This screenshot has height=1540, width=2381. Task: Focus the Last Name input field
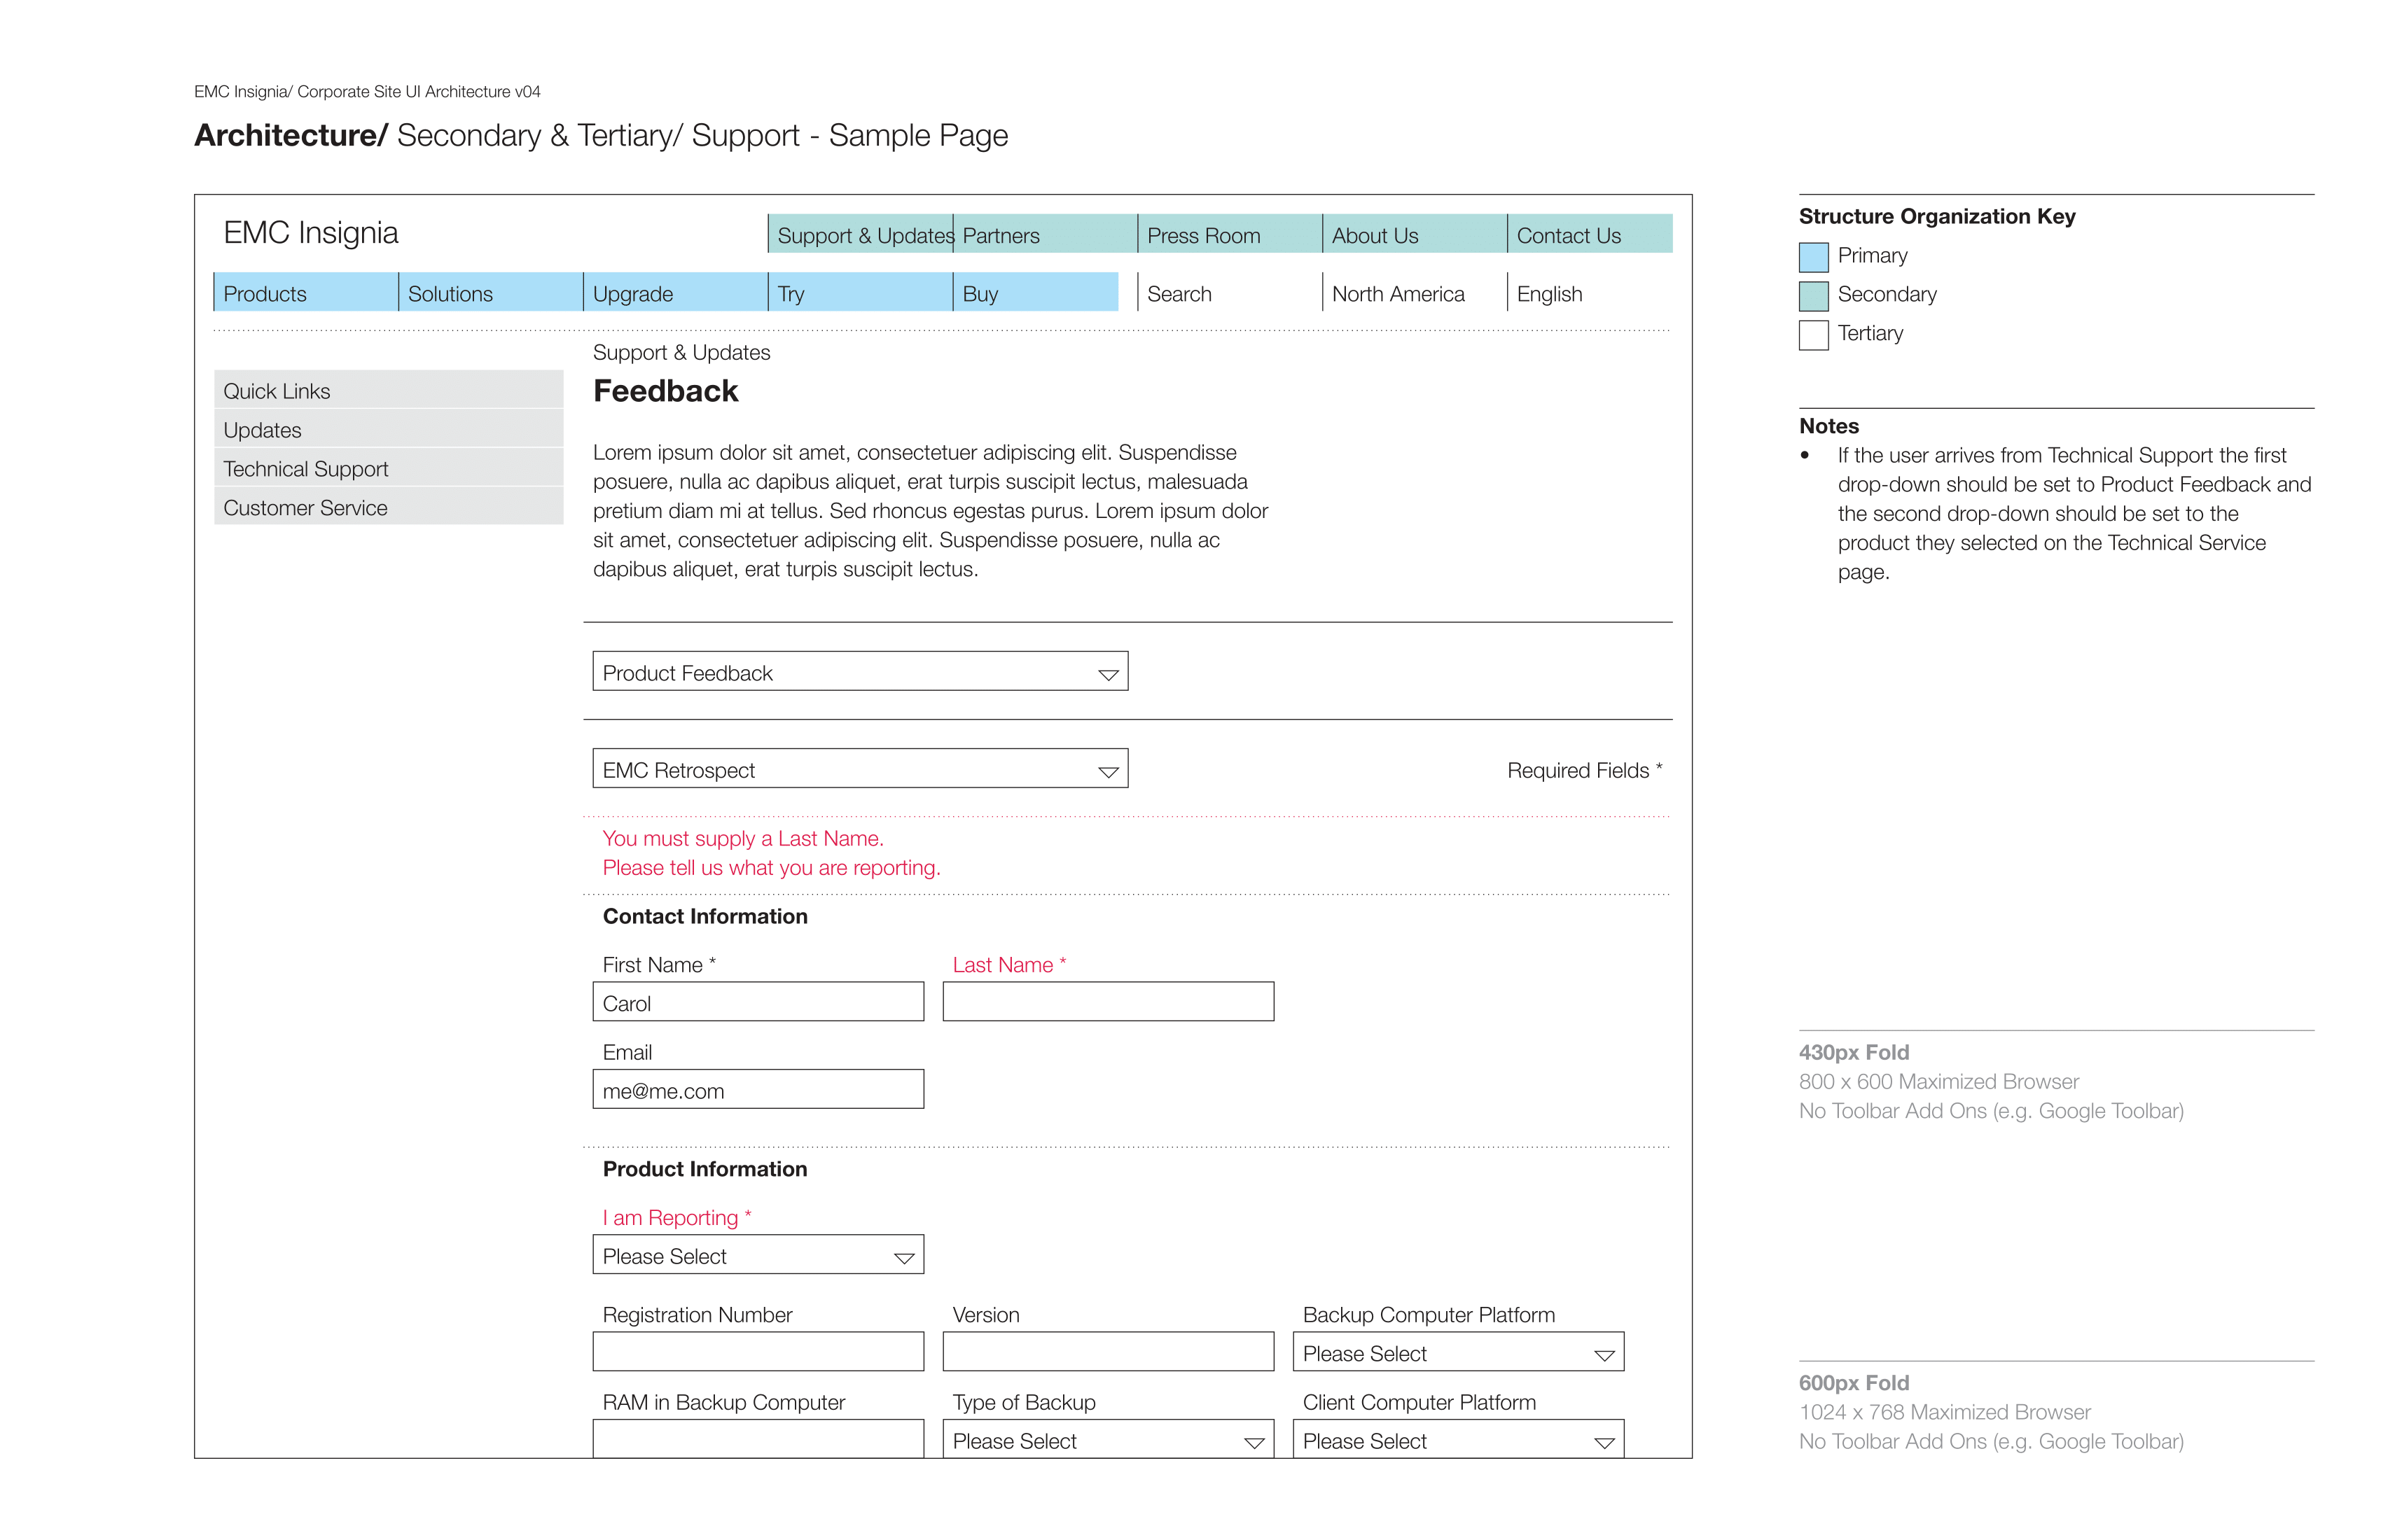coord(1107,1001)
